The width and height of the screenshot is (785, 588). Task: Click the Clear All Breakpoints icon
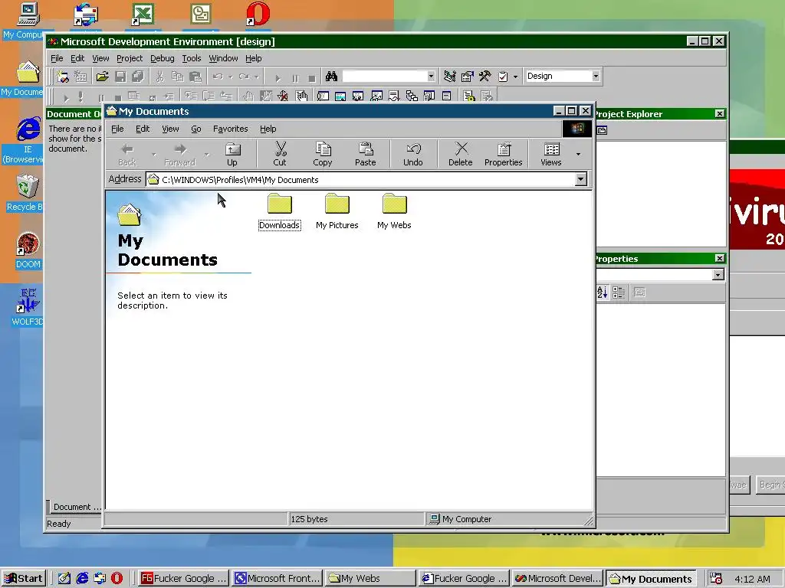pyautogui.click(x=284, y=96)
